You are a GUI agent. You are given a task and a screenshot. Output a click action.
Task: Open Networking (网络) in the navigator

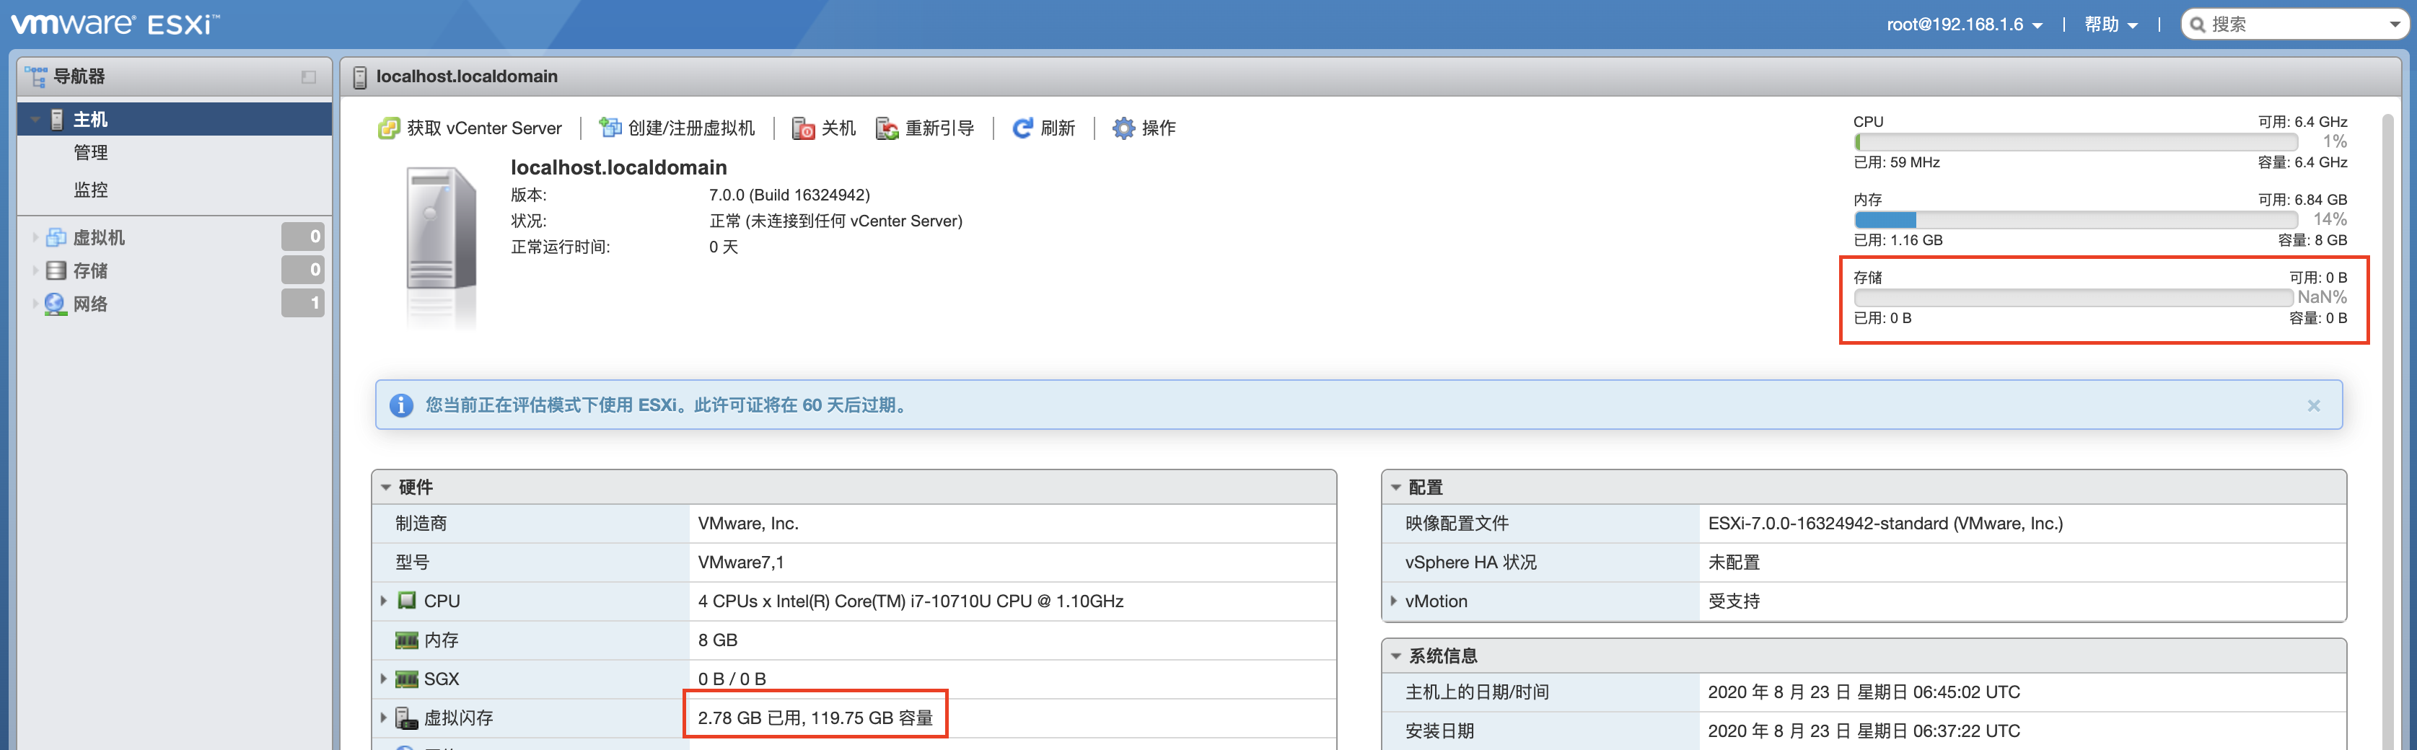(91, 304)
